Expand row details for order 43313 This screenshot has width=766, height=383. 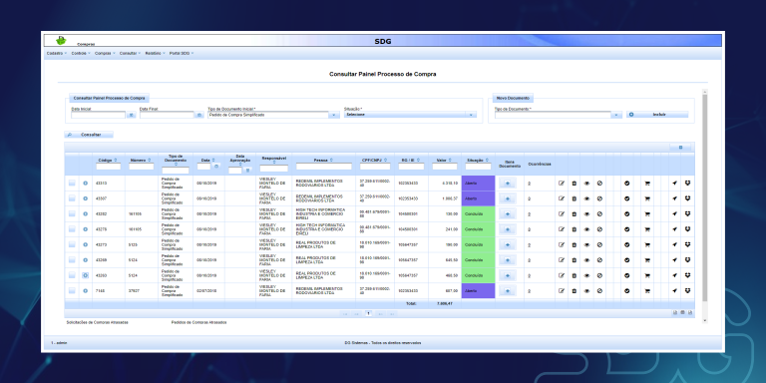point(85,184)
